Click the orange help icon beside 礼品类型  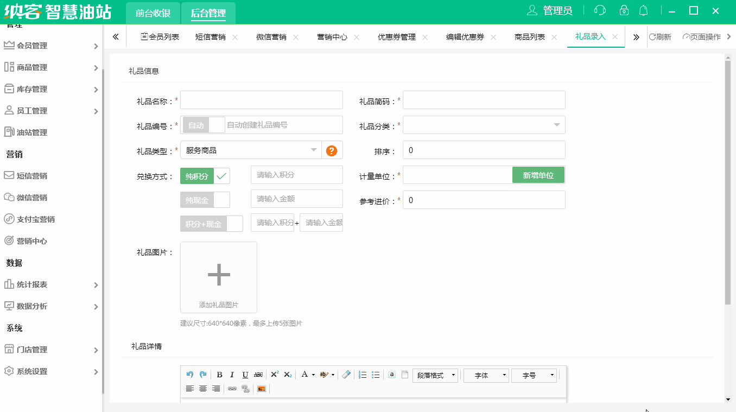[332, 150]
